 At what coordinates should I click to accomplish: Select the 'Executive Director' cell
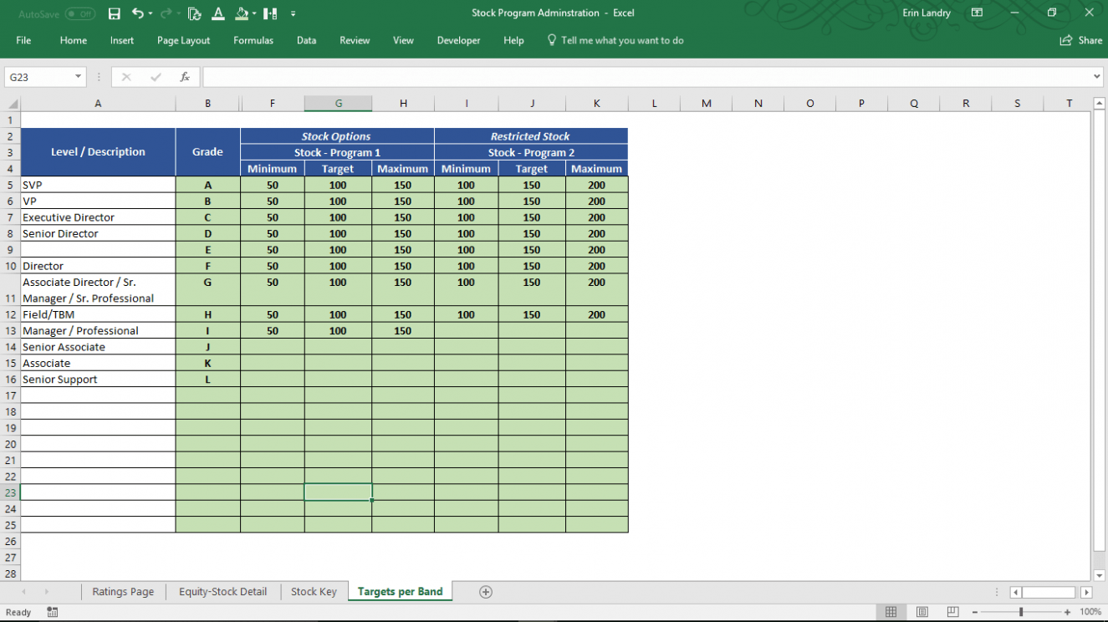tap(98, 217)
